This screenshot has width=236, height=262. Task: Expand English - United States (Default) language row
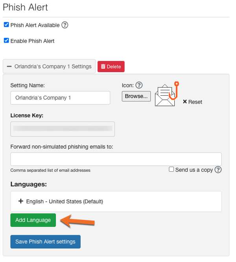[65, 201]
